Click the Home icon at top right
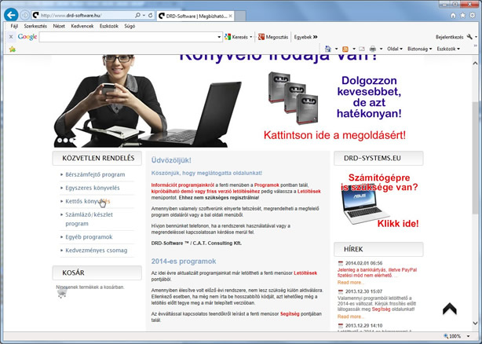 click(453, 15)
